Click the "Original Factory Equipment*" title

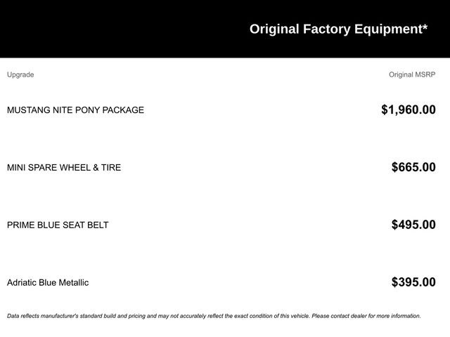coord(338,29)
